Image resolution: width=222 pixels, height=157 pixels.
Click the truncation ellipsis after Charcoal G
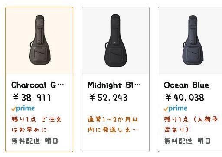(61, 85)
